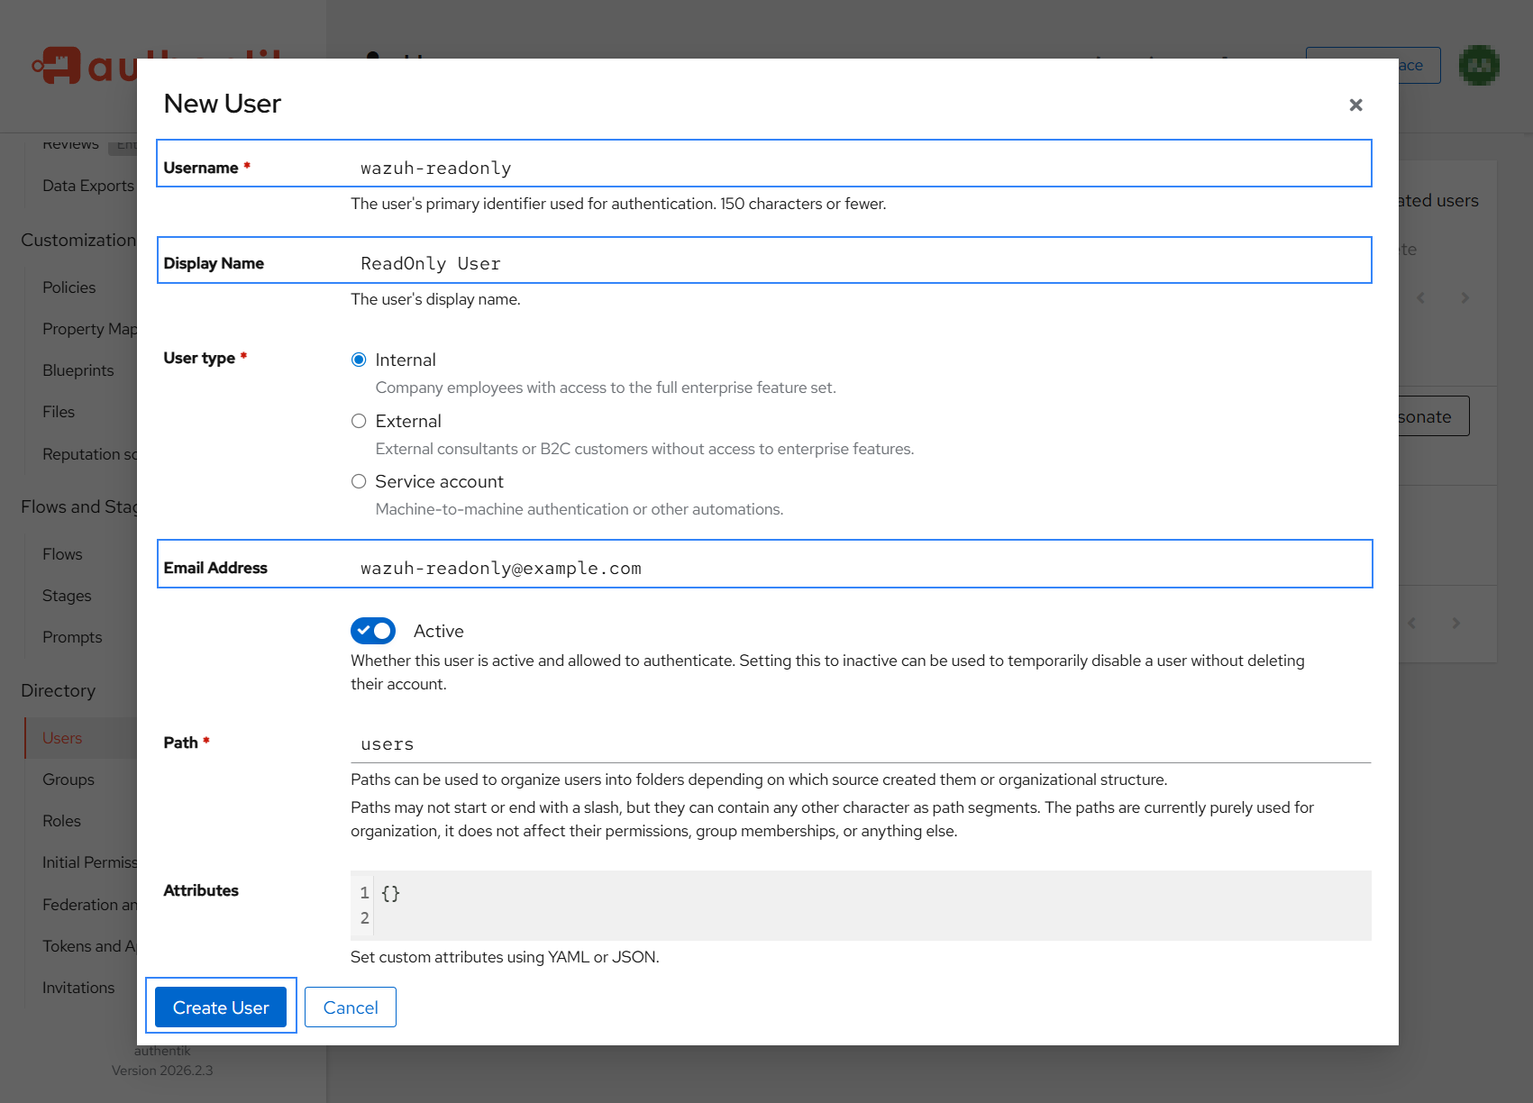Open Prompts in the sidebar
The image size is (1533, 1103).
pyautogui.click(x=72, y=637)
